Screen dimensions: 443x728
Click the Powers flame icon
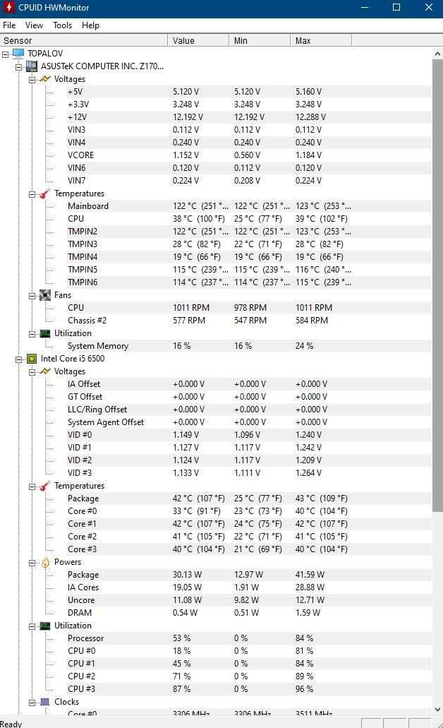pos(45,562)
